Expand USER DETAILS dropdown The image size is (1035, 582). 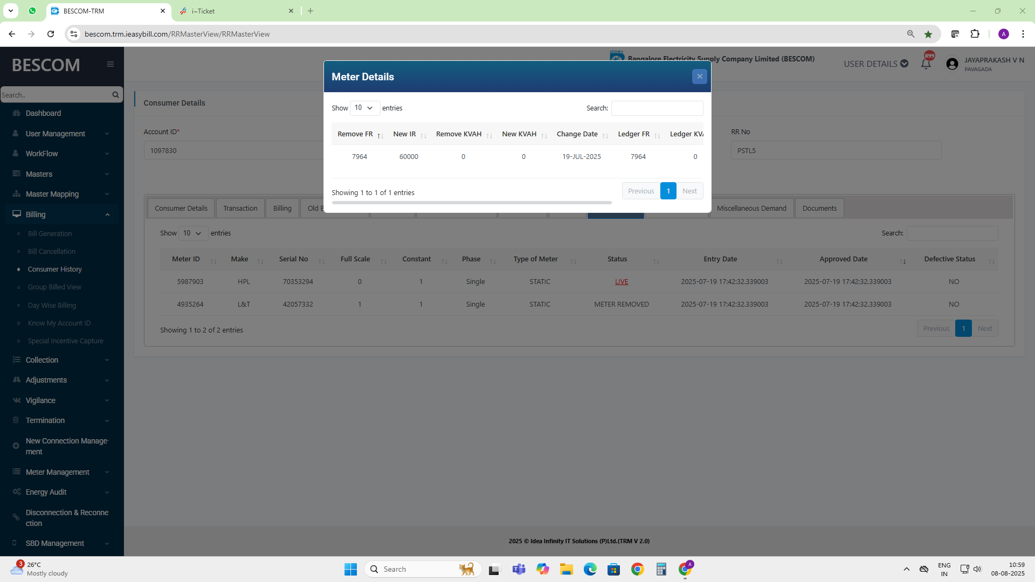coord(875,64)
